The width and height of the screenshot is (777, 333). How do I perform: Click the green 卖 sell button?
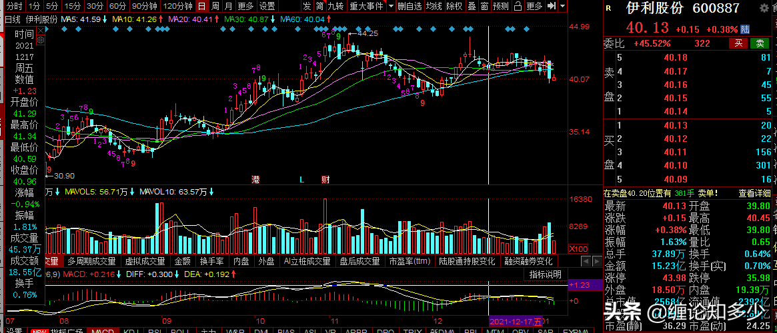[760, 43]
